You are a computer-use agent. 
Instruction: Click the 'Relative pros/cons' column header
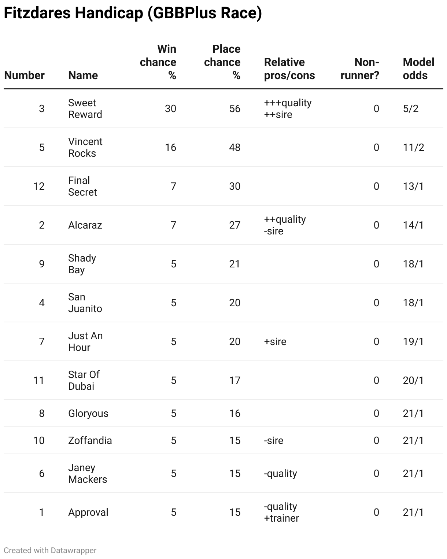(289, 69)
